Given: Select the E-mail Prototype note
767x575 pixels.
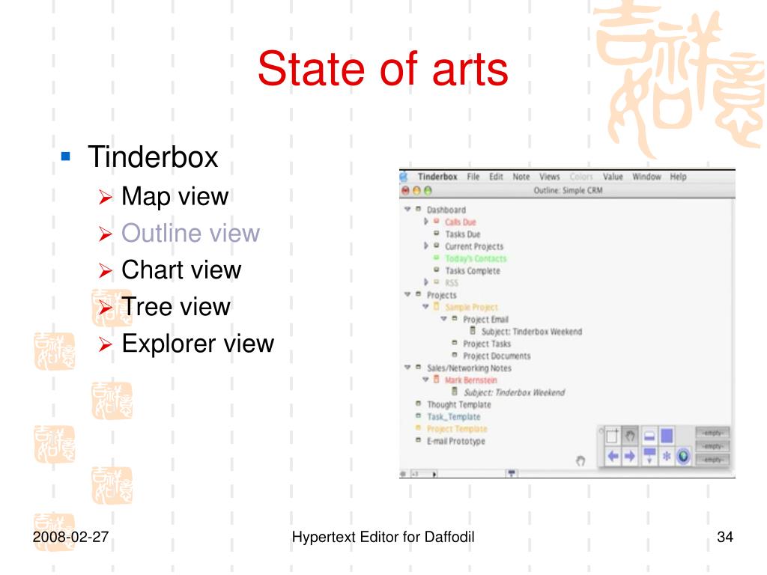Looking at the screenshot, I should pyautogui.click(x=456, y=441).
